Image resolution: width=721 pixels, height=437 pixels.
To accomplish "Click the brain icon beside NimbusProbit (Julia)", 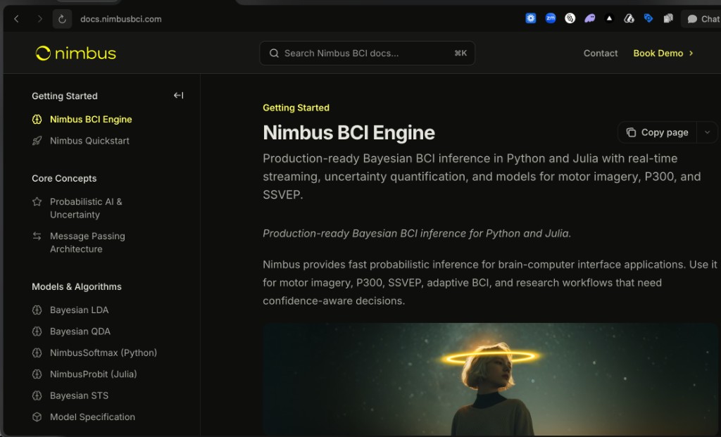I will 37,374.
